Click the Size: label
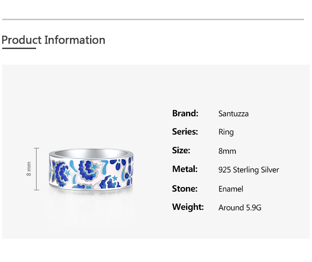The image size is (312, 262). tap(181, 151)
